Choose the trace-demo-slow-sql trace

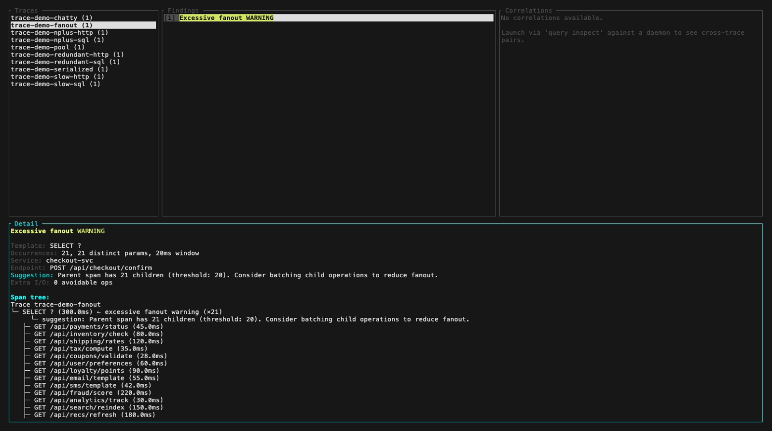(x=55, y=84)
